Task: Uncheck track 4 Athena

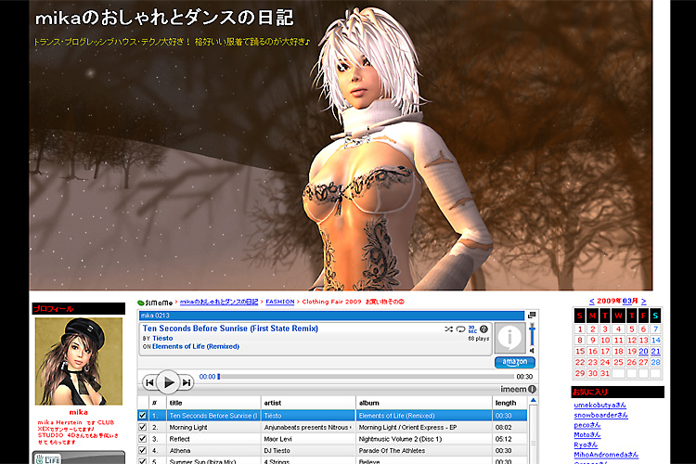Action: 142,450
